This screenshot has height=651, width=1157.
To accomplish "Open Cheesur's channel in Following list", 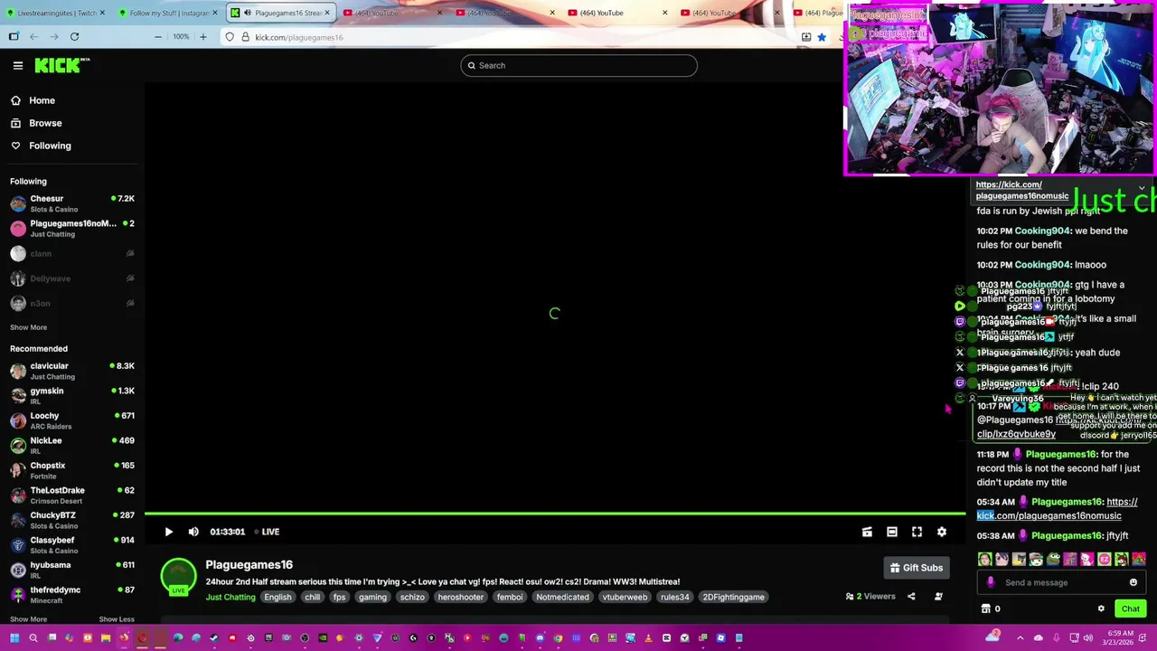I will (x=72, y=203).
